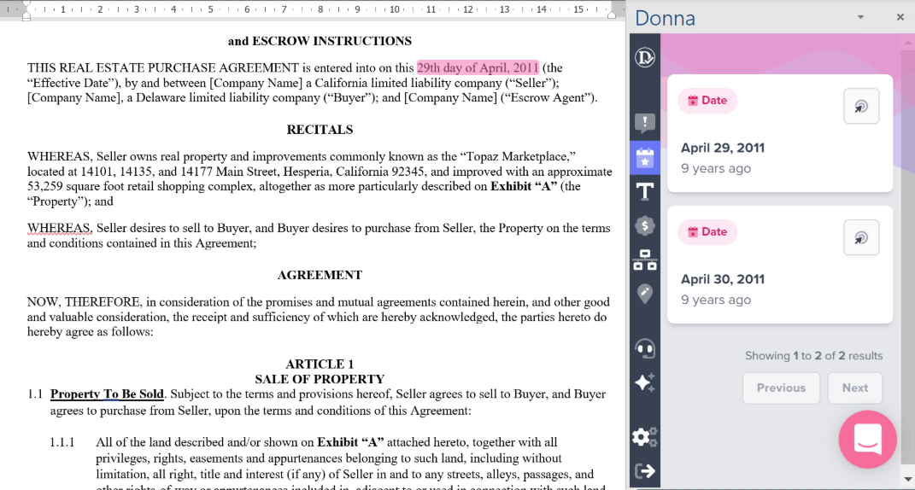Click the 'RECITALS' heading
The height and width of the screenshot is (490, 915).
[x=320, y=130]
